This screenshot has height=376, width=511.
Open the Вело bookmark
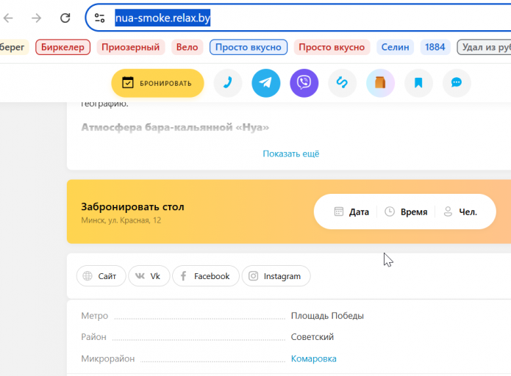[187, 47]
